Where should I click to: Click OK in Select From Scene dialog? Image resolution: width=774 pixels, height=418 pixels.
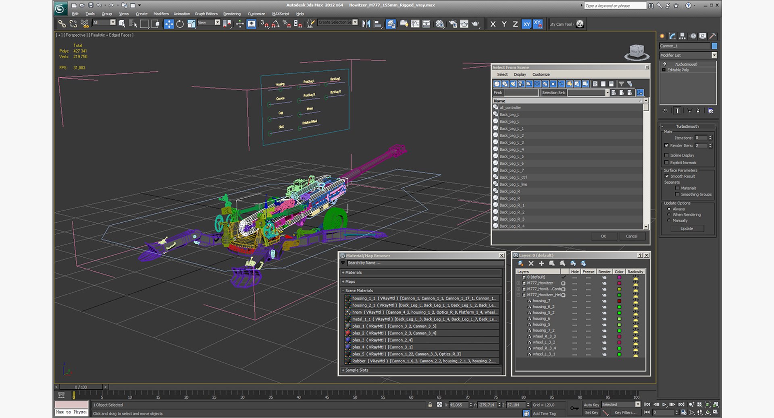tap(603, 236)
